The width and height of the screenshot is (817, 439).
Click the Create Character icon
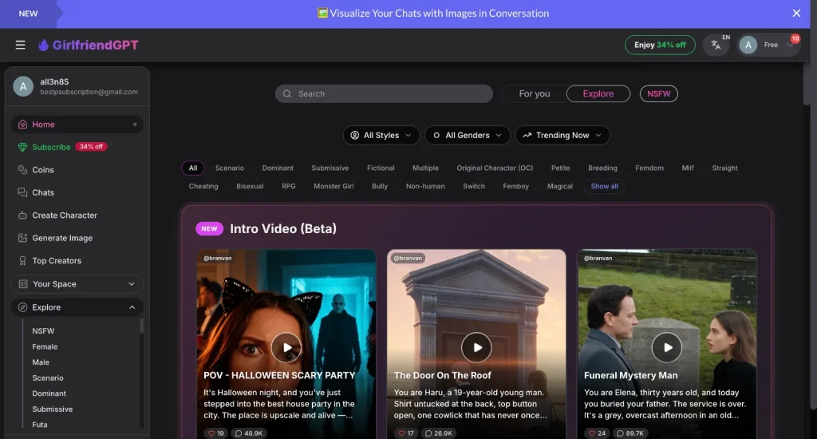(x=22, y=216)
